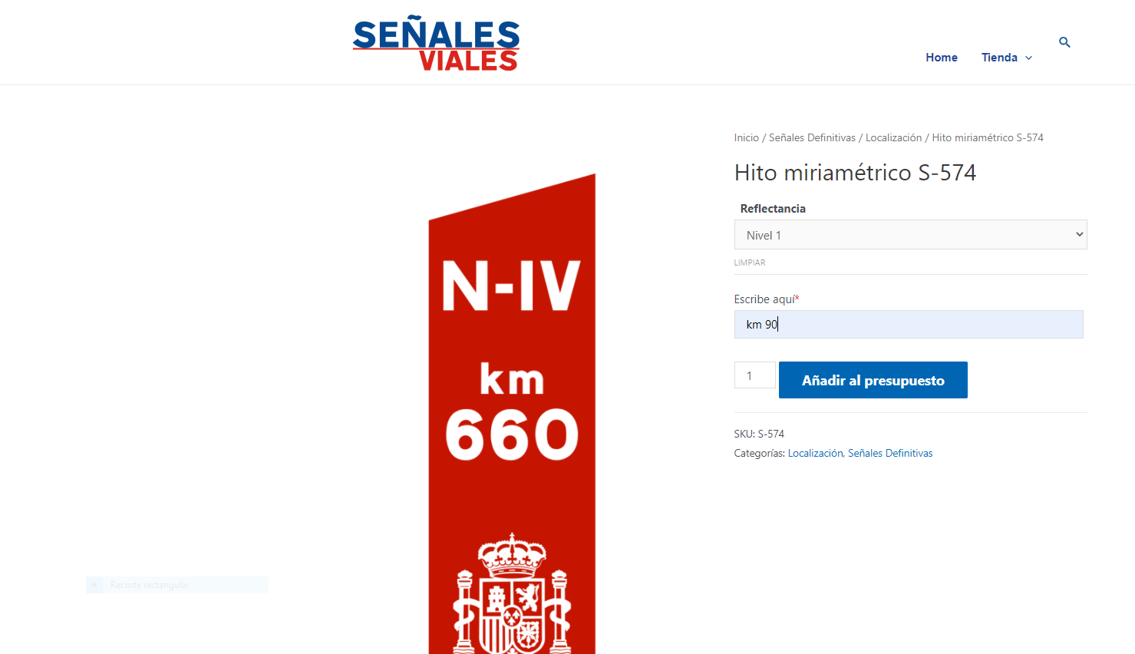Open the Reflectancia dropdown showing Nivel 1
This screenshot has height=654, width=1135.
coord(910,235)
